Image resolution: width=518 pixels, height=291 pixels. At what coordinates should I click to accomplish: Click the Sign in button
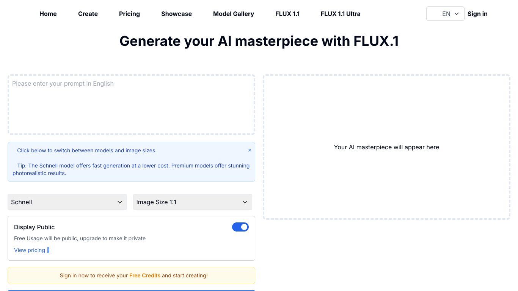(x=477, y=14)
